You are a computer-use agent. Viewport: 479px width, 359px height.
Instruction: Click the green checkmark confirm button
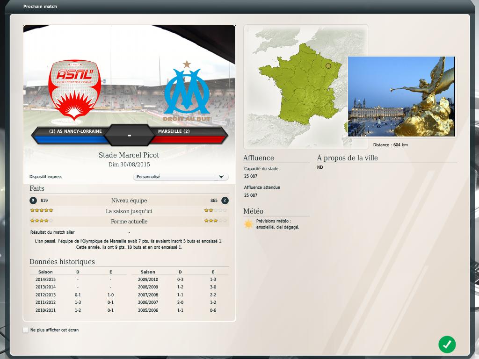click(x=447, y=345)
